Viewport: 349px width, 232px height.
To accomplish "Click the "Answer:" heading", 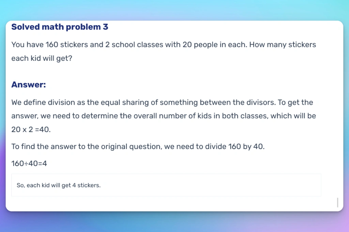I will [x=29, y=85].
